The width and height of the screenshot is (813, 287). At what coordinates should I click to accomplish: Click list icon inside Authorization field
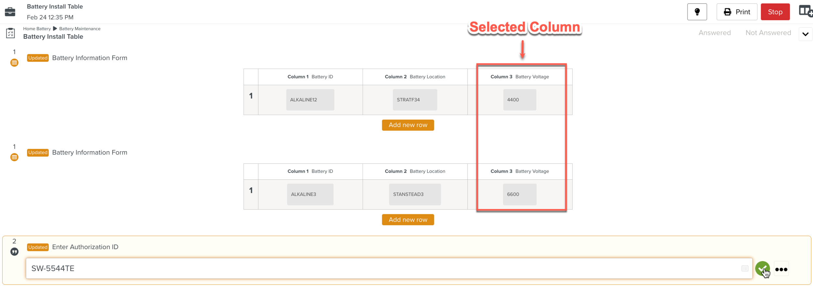click(745, 268)
